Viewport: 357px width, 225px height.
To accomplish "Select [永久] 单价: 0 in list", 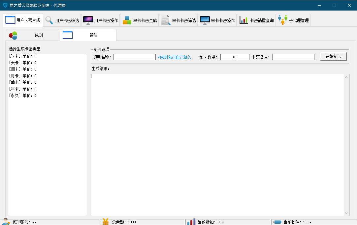I will pos(48,96).
